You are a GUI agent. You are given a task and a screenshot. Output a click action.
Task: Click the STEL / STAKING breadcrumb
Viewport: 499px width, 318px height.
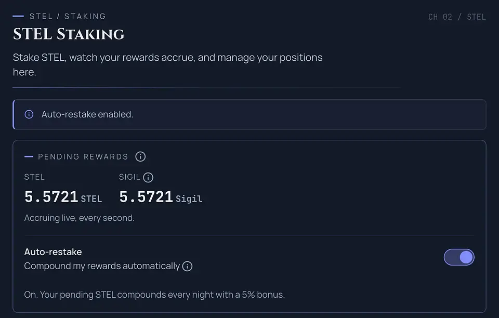pos(68,16)
